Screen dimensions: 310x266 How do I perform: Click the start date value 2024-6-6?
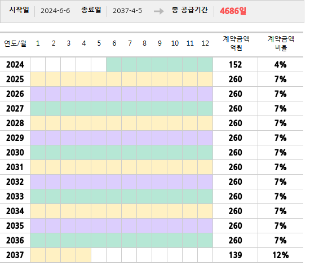coord(55,11)
